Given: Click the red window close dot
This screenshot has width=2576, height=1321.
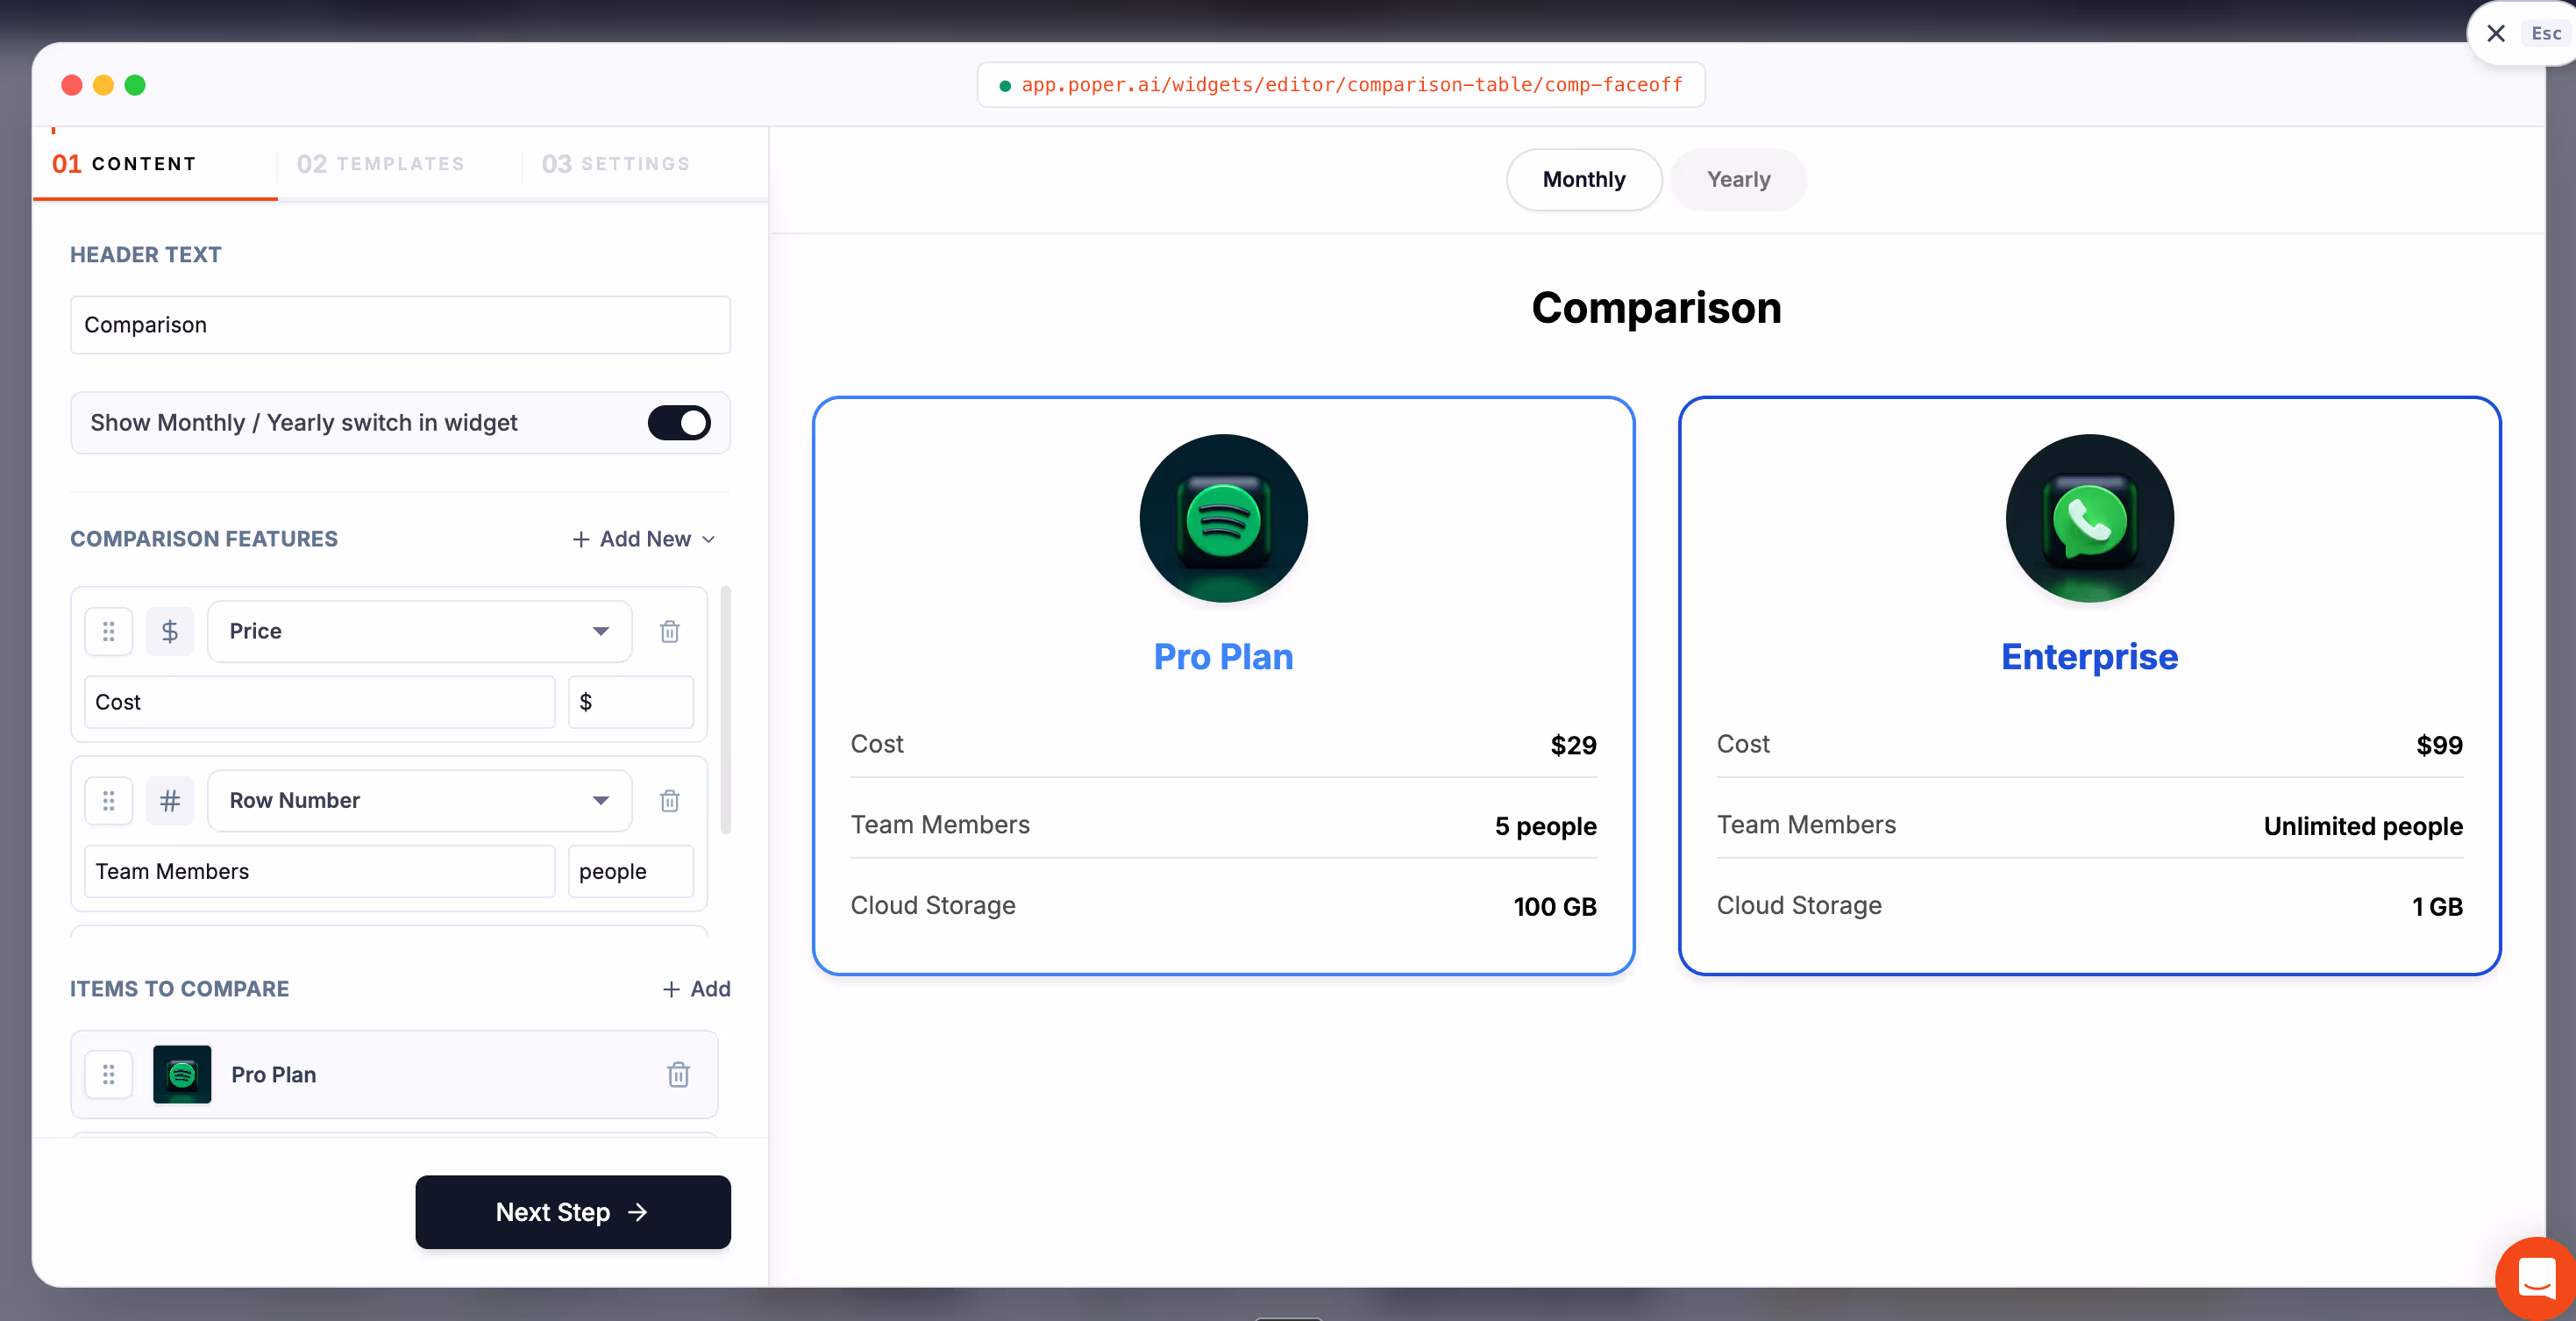Looking at the screenshot, I should pyautogui.click(x=72, y=85).
